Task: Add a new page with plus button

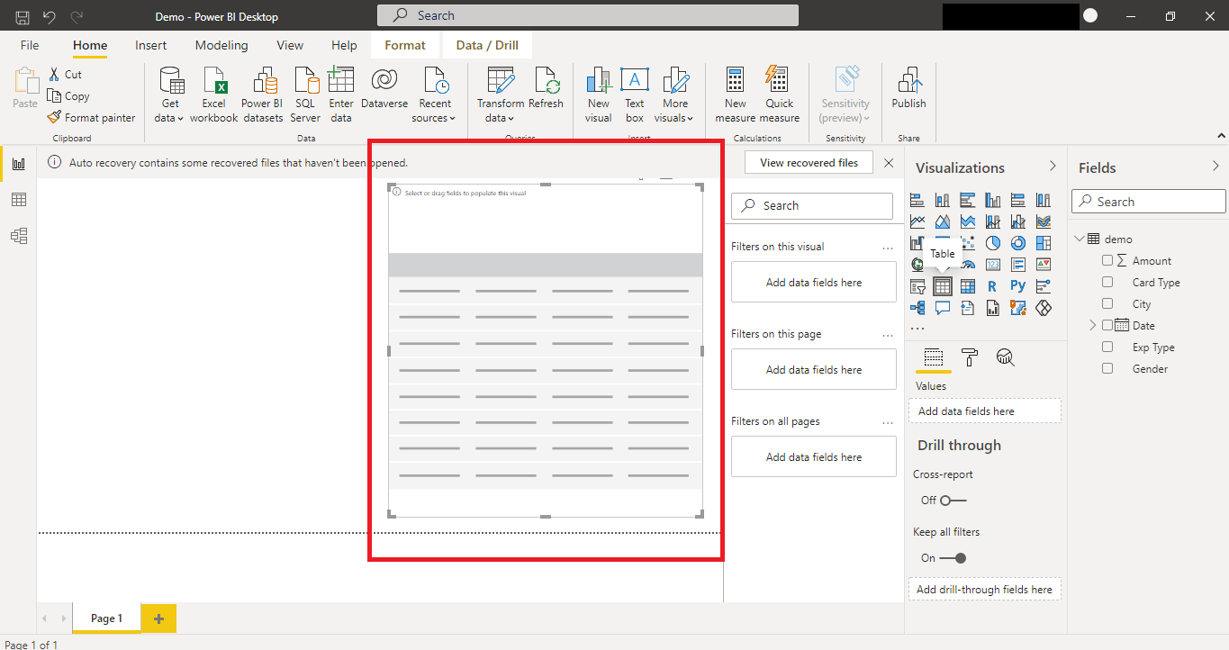Action: [158, 618]
